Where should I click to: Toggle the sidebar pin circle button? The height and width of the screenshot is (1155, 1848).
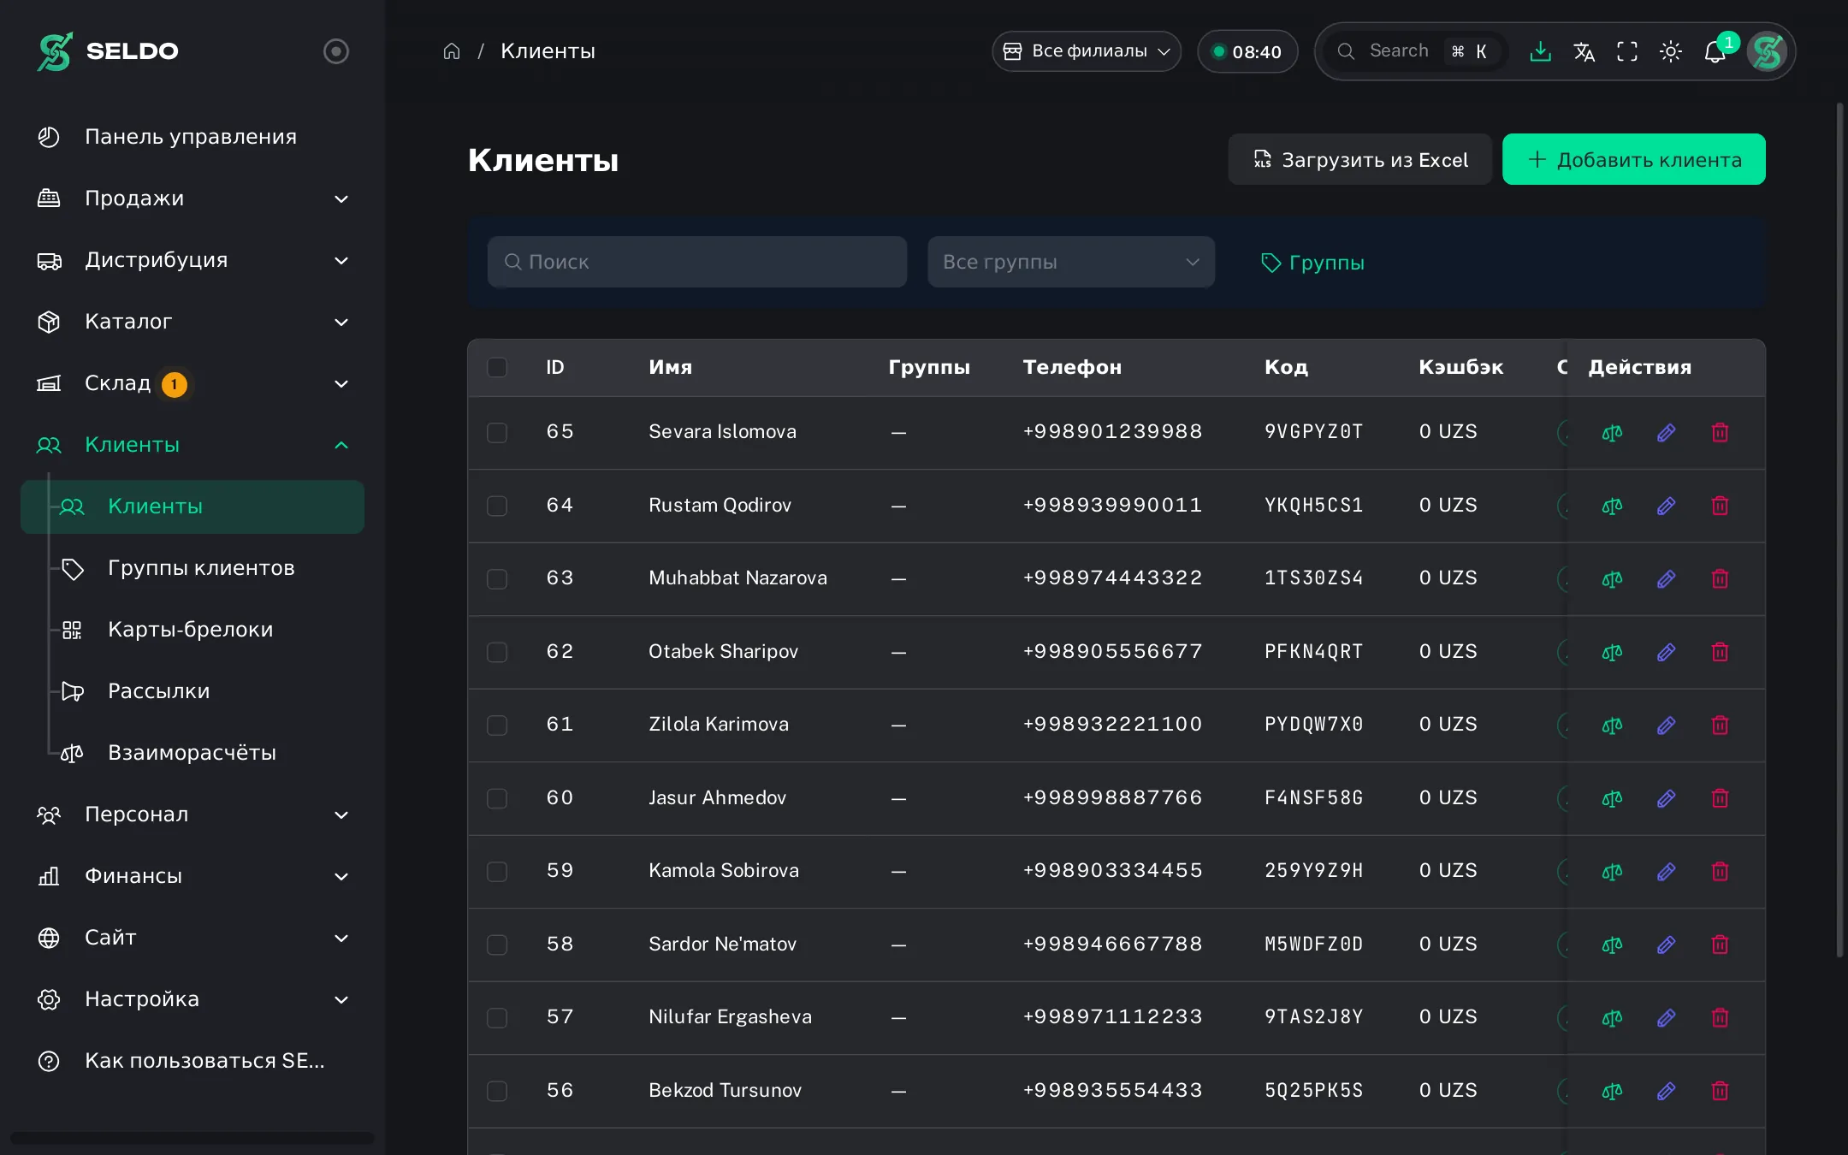(x=336, y=51)
